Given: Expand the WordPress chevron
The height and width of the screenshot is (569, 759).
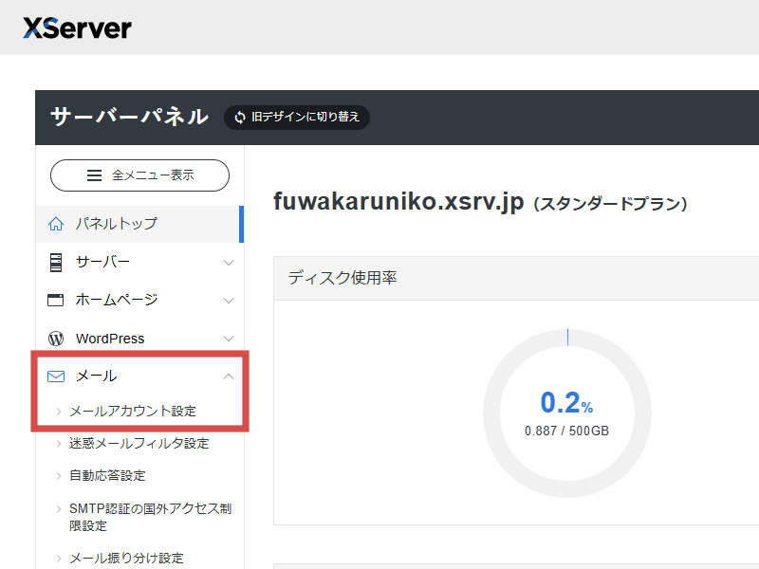Looking at the screenshot, I should [x=229, y=339].
